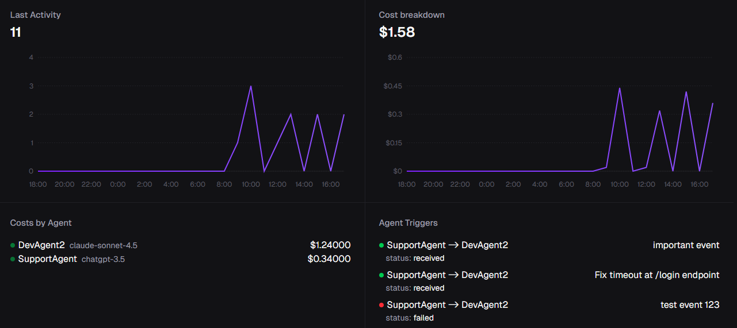The width and height of the screenshot is (737, 328).
Task: Click the $0.34000 cost amount
Action: coord(329,259)
